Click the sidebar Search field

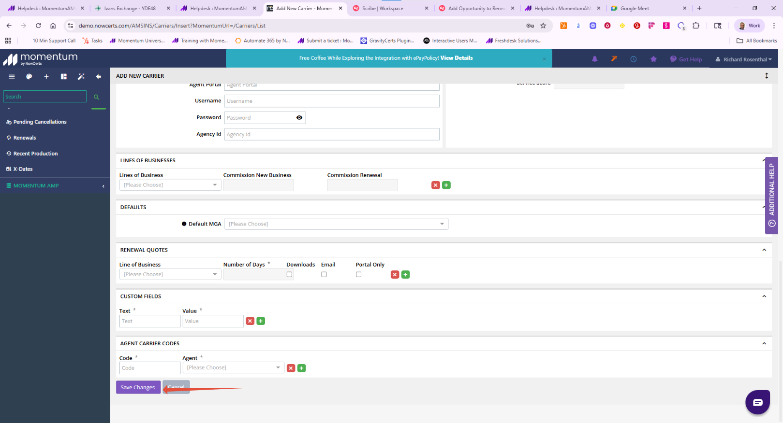point(45,97)
